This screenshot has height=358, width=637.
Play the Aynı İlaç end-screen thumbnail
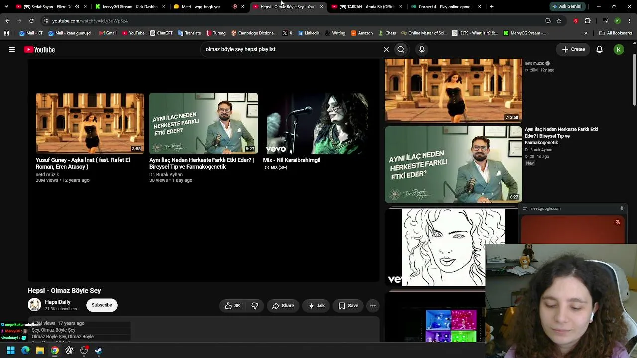coord(204,123)
